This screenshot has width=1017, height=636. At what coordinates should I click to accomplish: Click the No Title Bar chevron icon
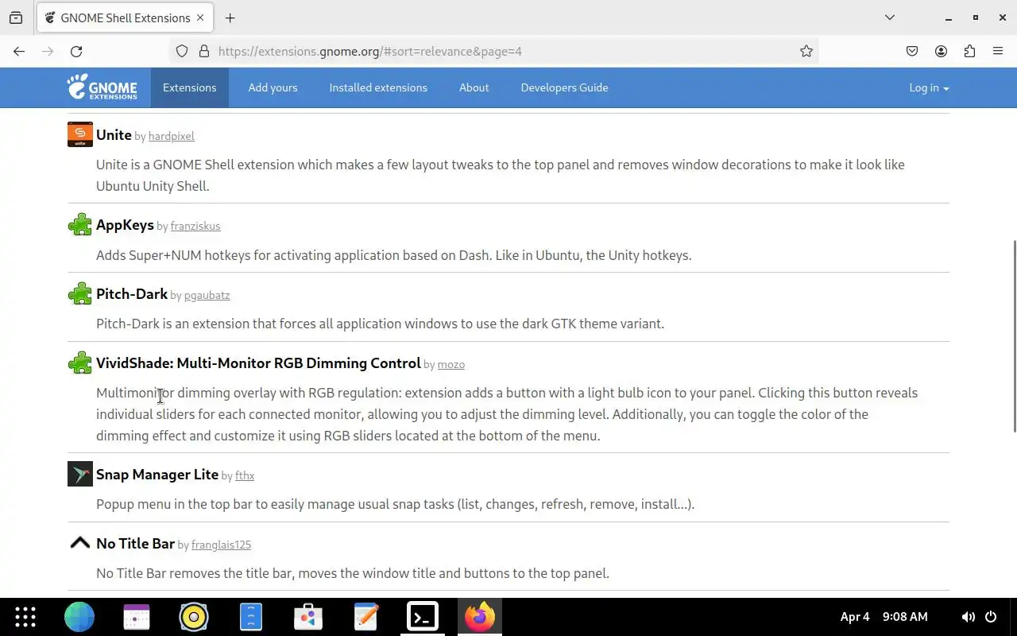tap(80, 543)
